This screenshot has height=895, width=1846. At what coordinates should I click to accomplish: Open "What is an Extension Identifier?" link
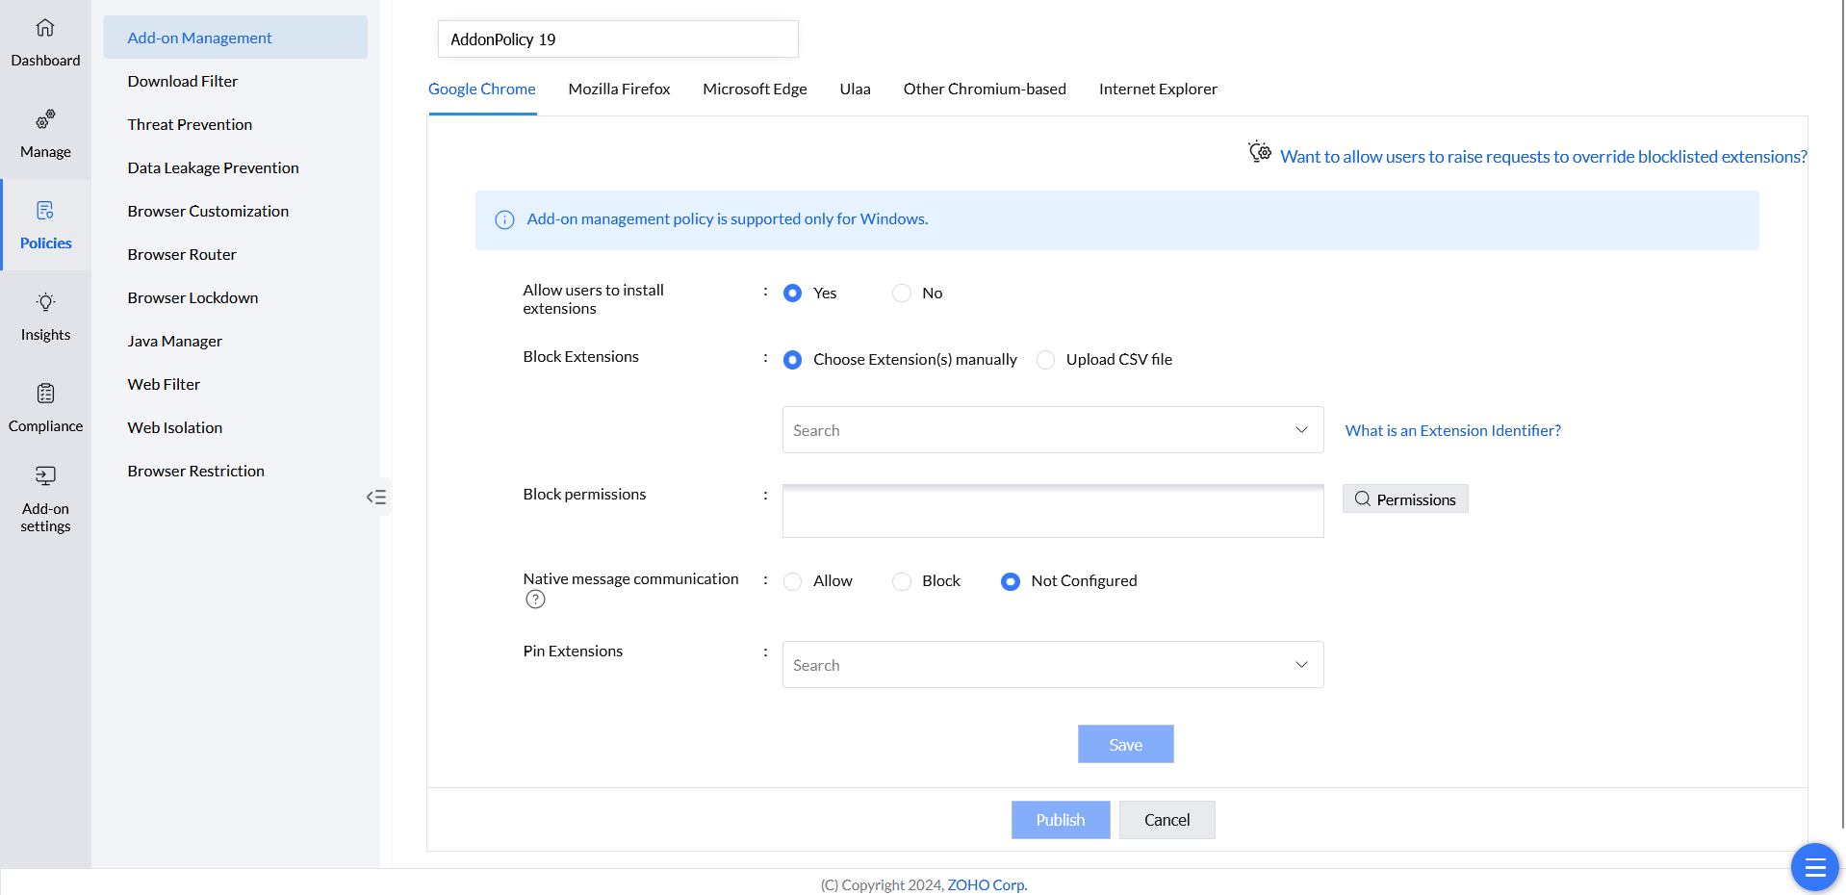pos(1452,430)
